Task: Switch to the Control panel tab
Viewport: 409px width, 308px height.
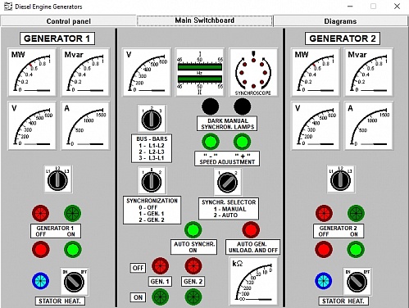Action: click(68, 21)
